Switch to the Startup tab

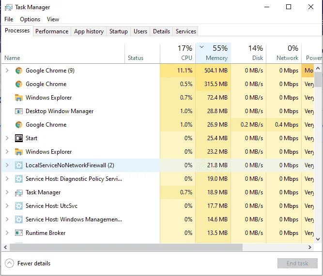[119, 31]
